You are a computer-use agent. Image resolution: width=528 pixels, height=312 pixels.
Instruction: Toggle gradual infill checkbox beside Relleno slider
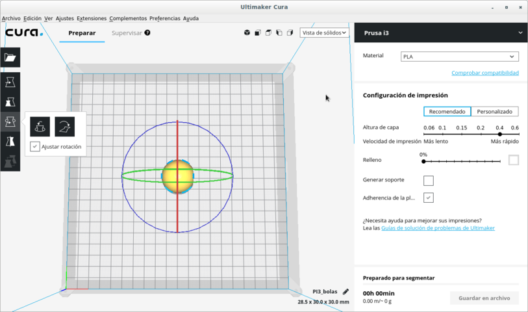pyautogui.click(x=514, y=160)
